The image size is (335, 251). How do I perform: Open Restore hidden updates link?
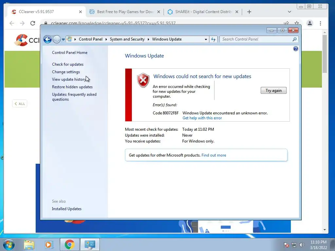(72, 87)
